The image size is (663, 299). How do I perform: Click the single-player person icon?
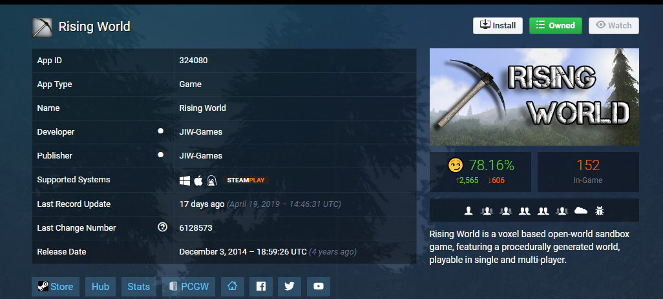pyautogui.click(x=468, y=211)
